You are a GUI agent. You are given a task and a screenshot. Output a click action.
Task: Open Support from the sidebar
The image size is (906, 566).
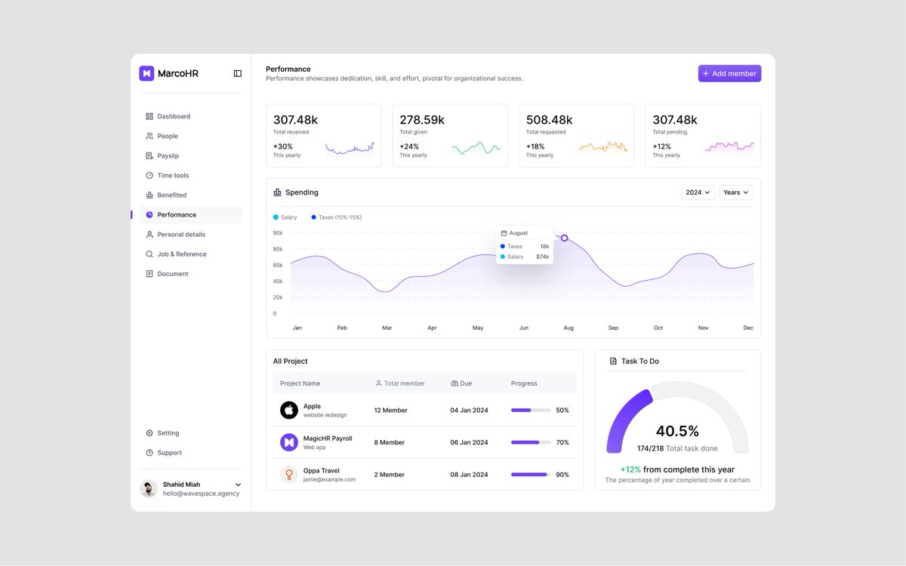tap(191, 453)
